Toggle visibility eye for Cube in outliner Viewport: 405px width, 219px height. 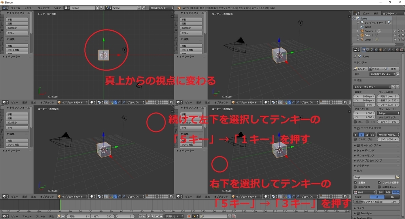(x=394, y=35)
